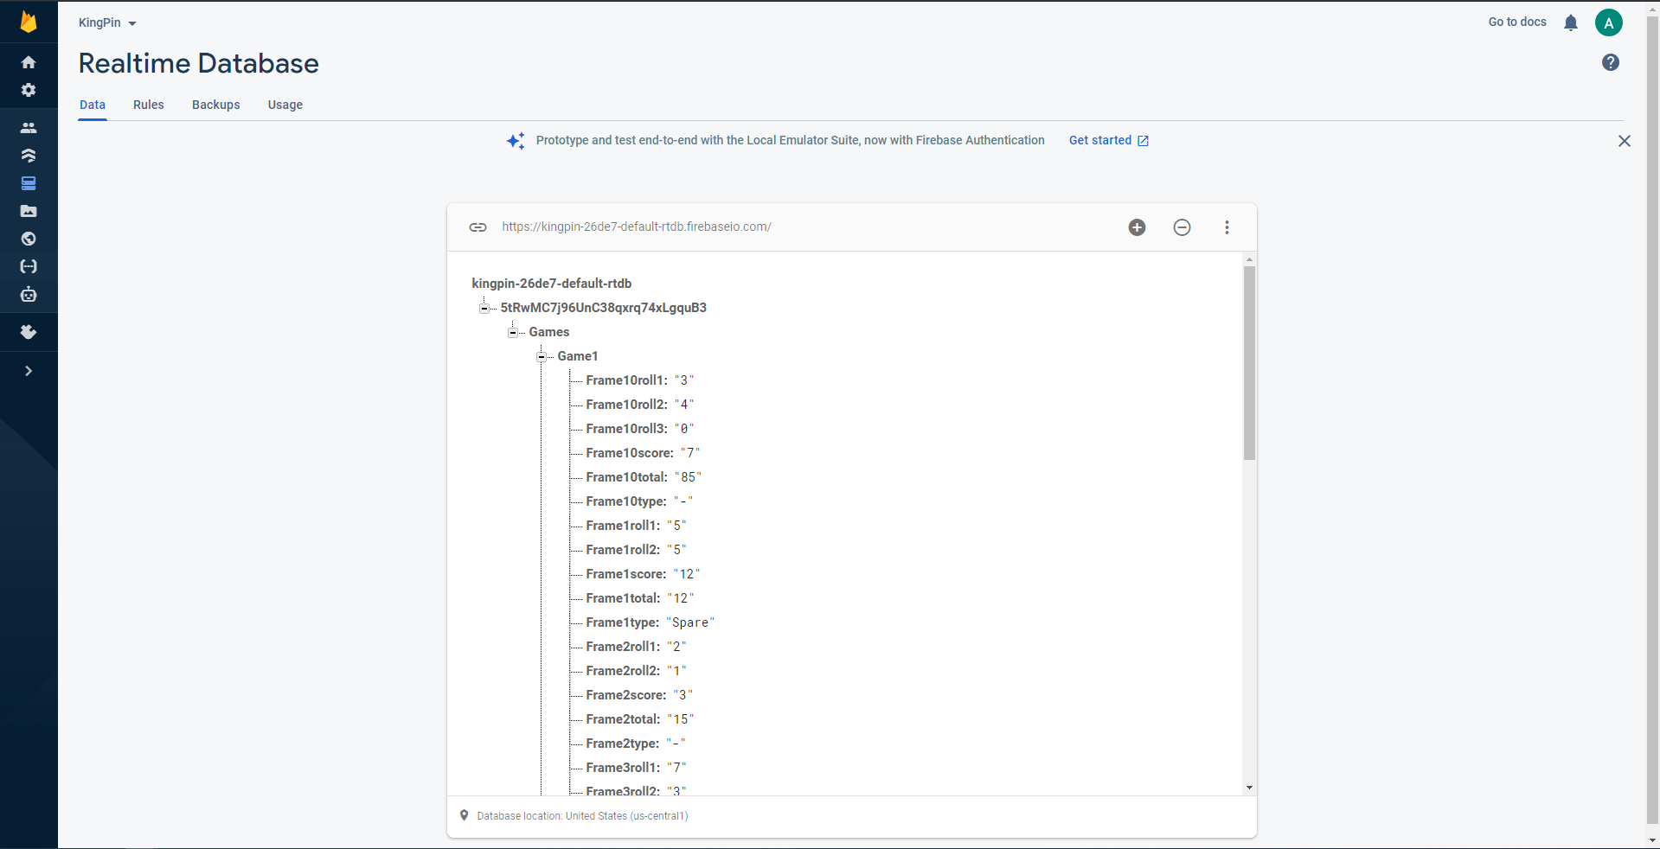Click the Go to docs link
The height and width of the screenshot is (849, 1660).
pos(1517,22)
